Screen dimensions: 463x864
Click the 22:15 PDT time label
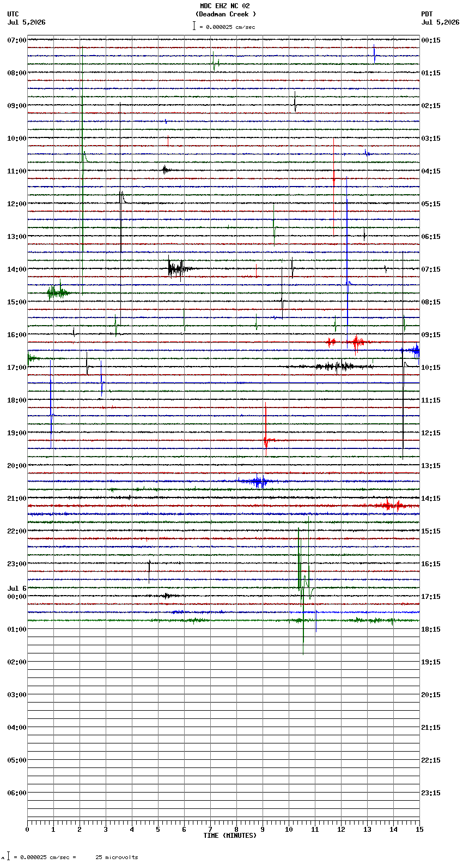[x=431, y=760]
